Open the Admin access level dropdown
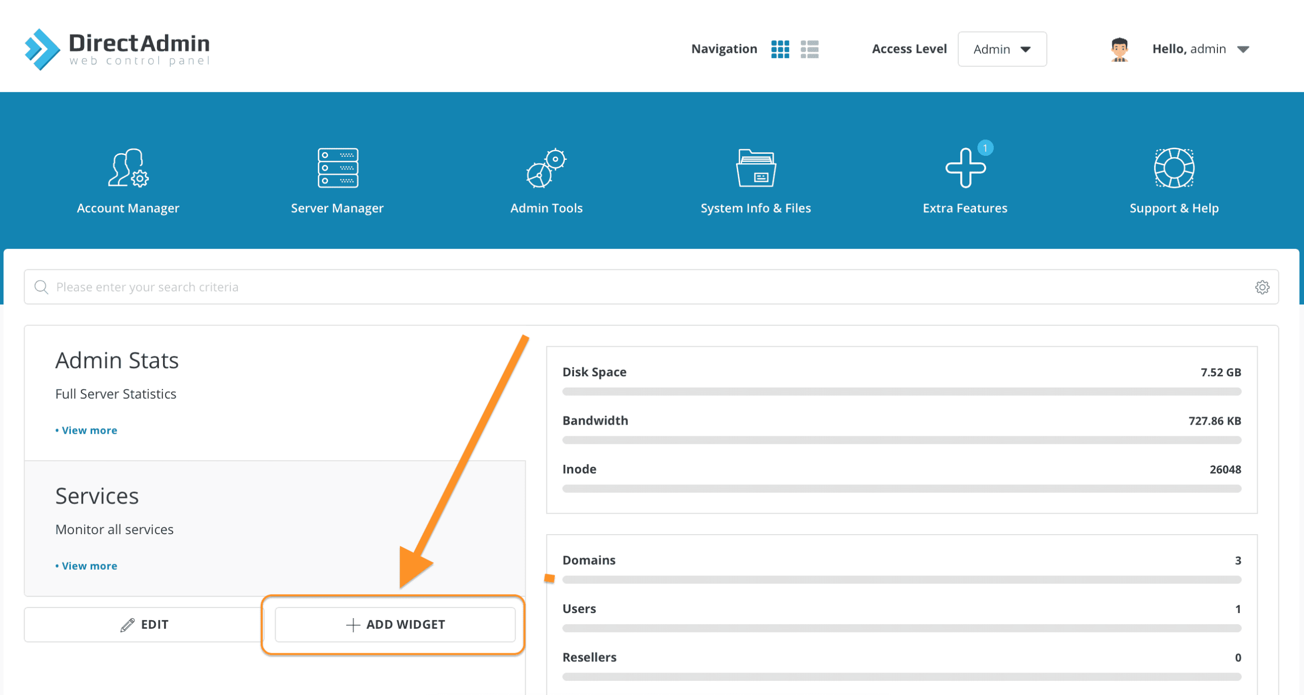Image resolution: width=1304 pixels, height=695 pixels. [1001, 49]
